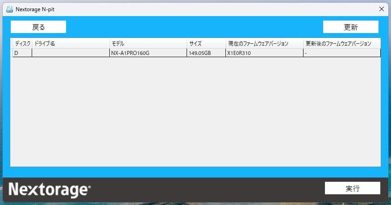Select the updated firmware cell showing '-'

(x=342, y=53)
